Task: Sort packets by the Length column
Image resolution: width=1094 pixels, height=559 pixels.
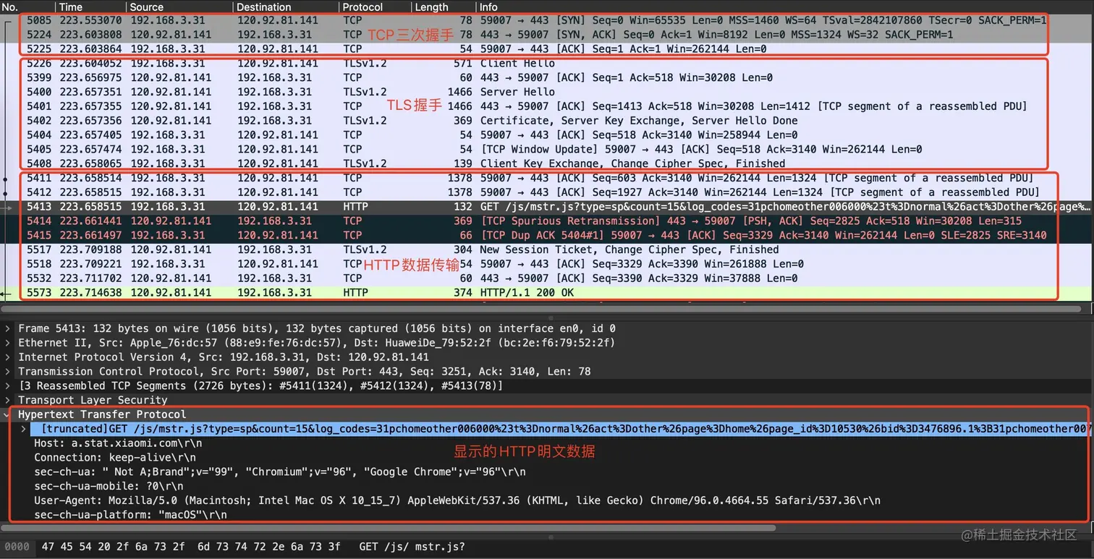Action: (431, 7)
